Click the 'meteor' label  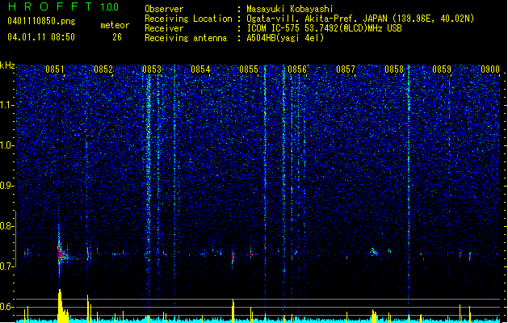point(115,25)
